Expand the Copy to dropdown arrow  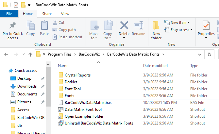110,38
